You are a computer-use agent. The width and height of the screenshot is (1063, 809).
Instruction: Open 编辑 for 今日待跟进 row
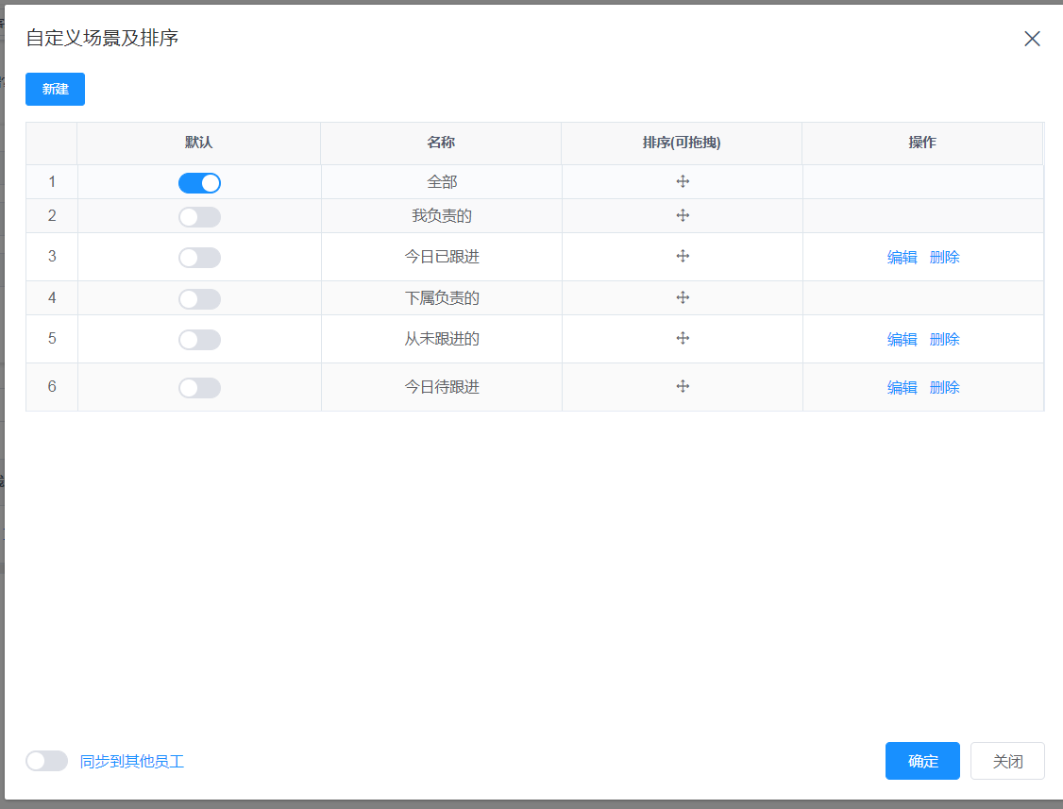click(902, 387)
